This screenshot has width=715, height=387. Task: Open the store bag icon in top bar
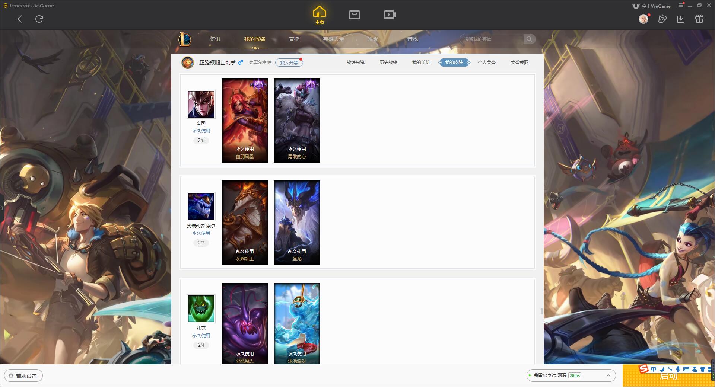(355, 15)
